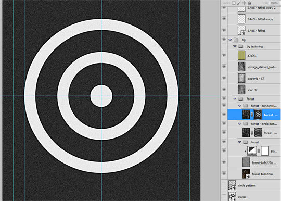Select the concentric circles mask thumbnail
Image resolution: width=281 pixels, height=201 pixels.
(258, 115)
